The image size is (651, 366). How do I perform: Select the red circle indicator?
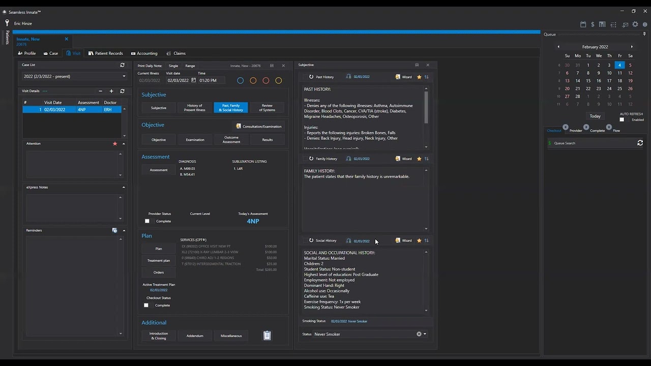[266, 80]
